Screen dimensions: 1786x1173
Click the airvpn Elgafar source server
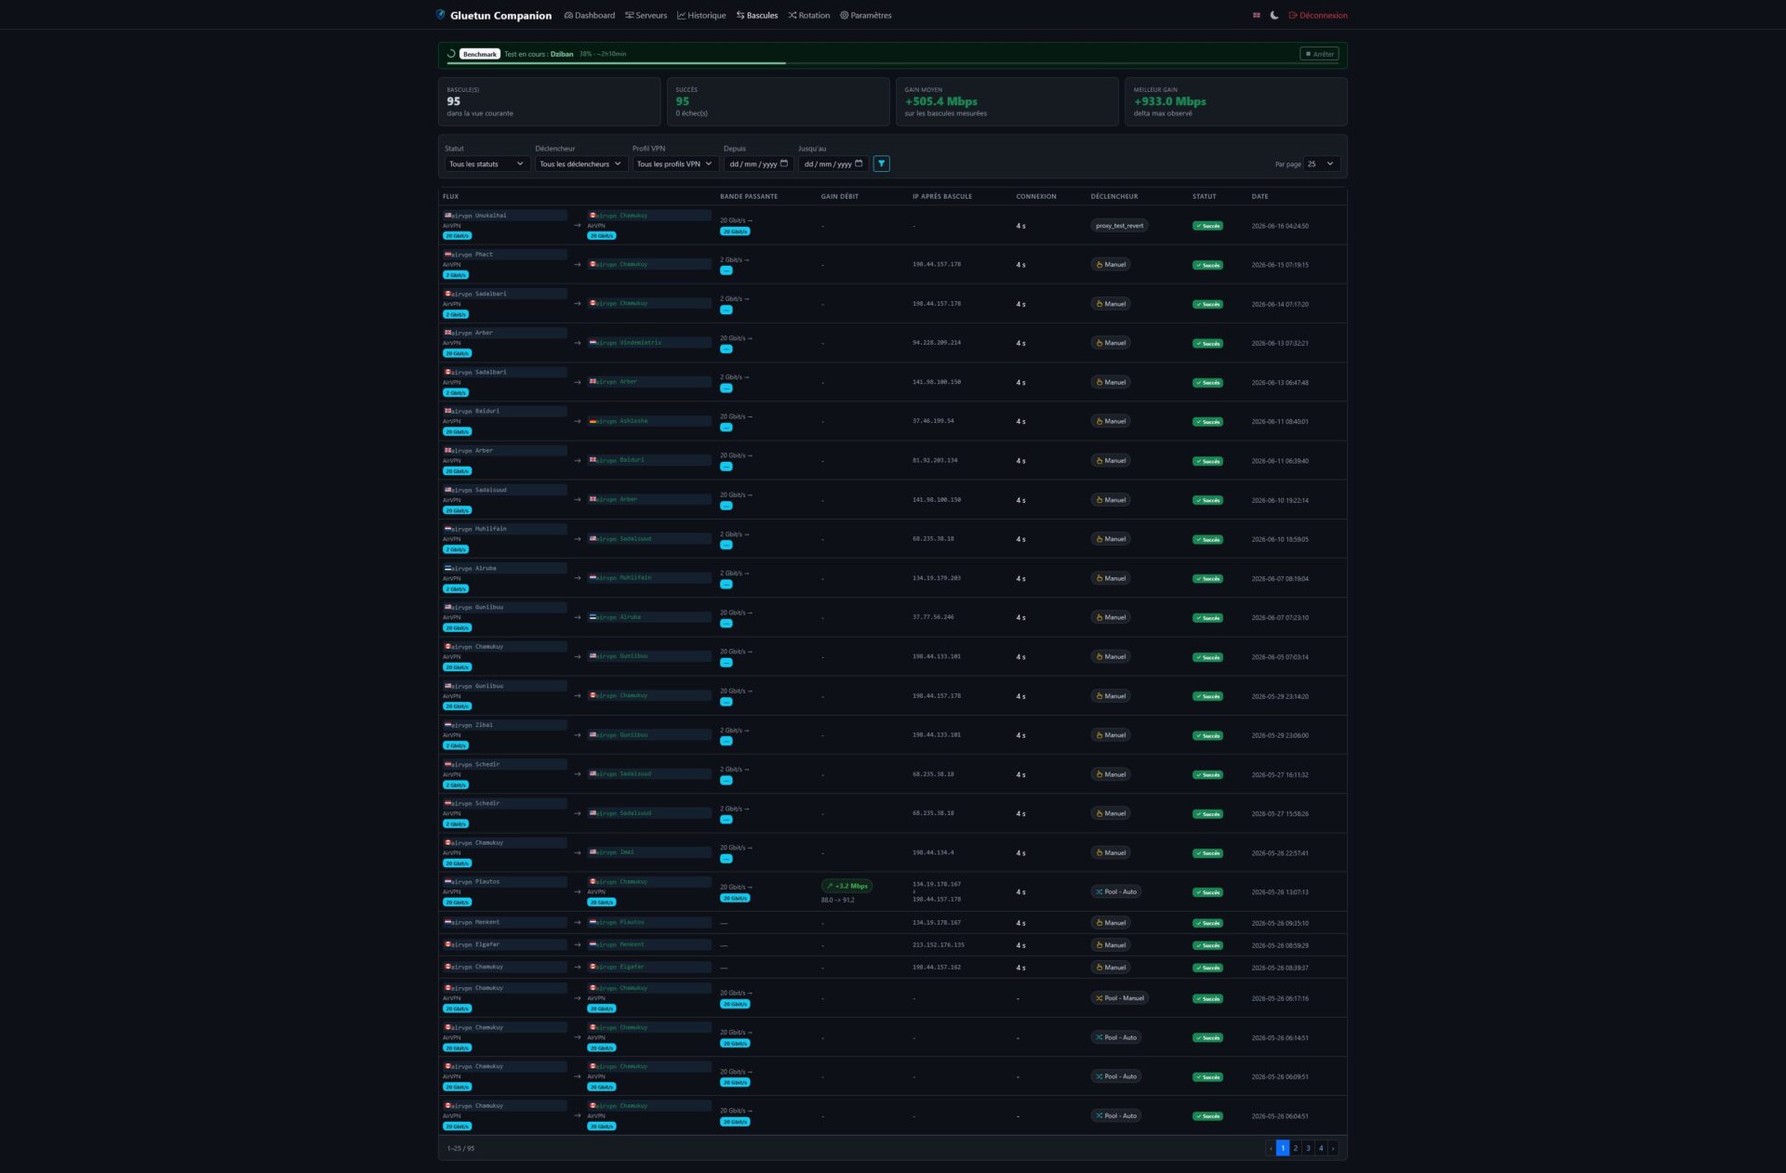click(x=505, y=944)
